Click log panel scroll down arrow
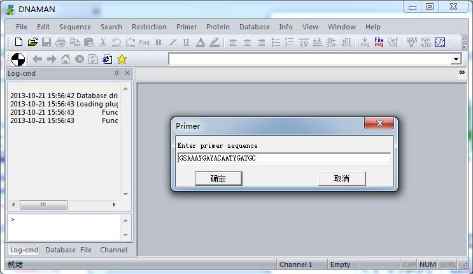Viewport: 473px width, 274px height. pyautogui.click(x=125, y=194)
